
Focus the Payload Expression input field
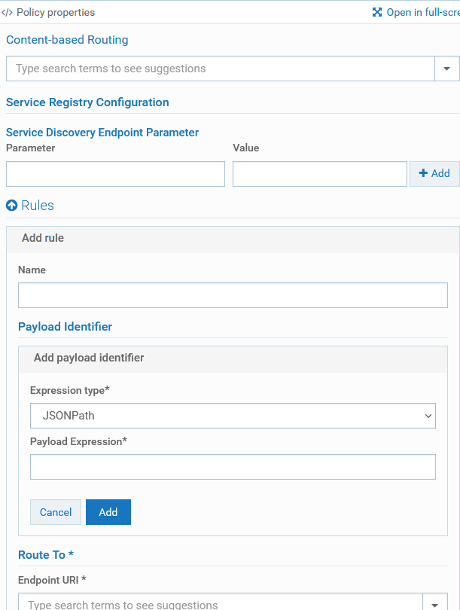coord(233,467)
